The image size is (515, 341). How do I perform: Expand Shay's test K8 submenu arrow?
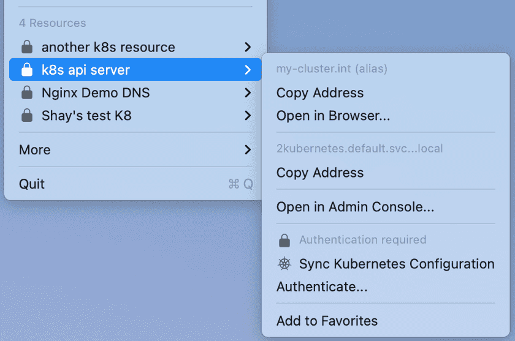(x=247, y=116)
